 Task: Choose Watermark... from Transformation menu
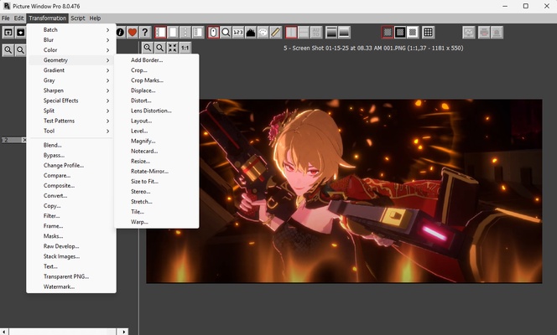[71, 286]
